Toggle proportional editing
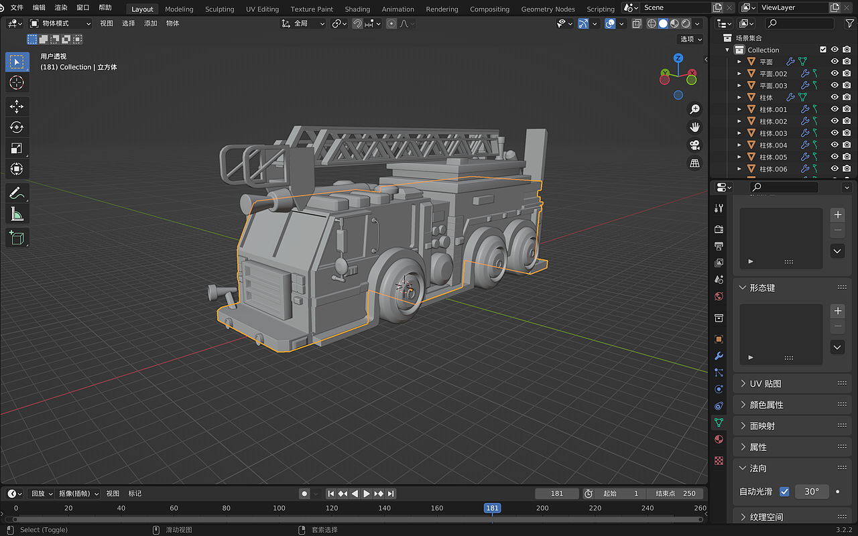This screenshot has height=536, width=858. point(391,23)
